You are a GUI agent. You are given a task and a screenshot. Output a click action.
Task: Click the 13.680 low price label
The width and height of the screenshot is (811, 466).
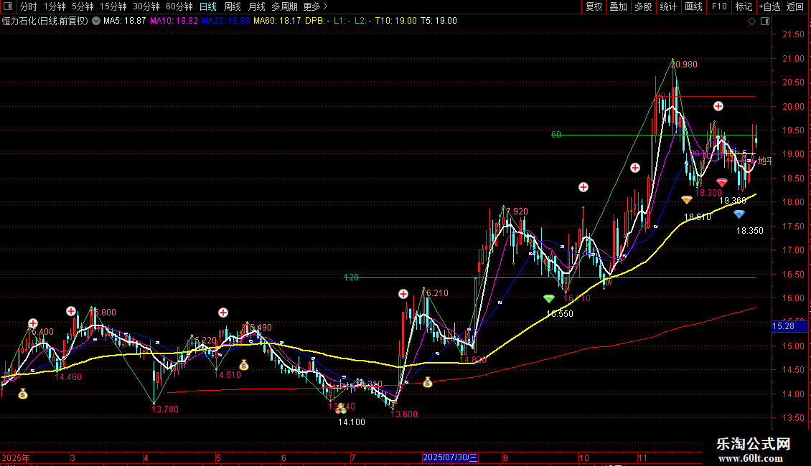[x=404, y=414]
